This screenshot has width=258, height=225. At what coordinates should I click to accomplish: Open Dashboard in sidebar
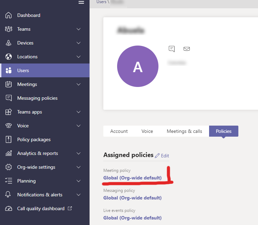[x=45, y=15]
